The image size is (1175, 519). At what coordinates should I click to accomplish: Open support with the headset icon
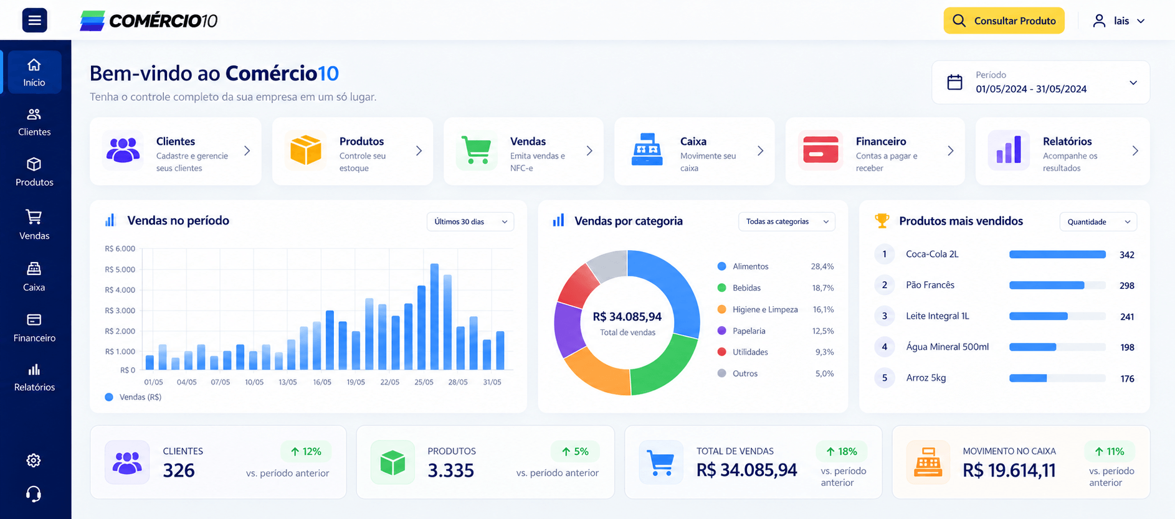pyautogui.click(x=34, y=494)
